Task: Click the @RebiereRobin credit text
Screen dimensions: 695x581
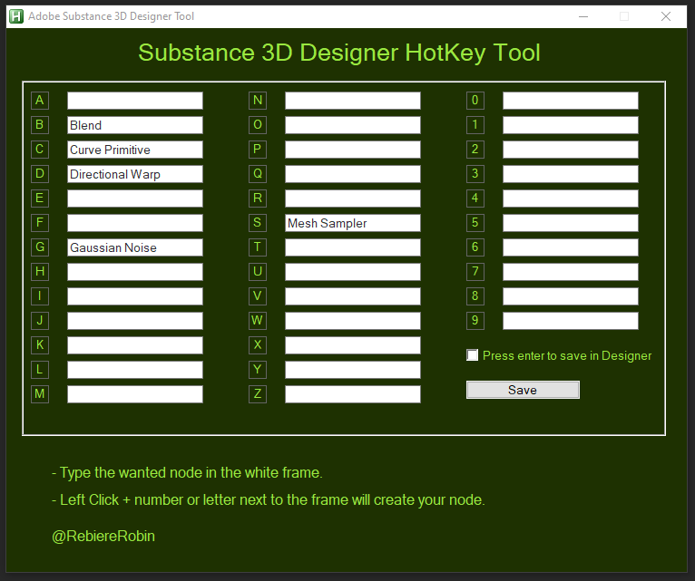Action: point(103,537)
